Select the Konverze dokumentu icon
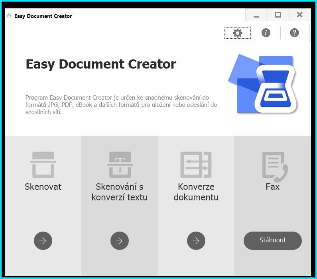 [x=196, y=165]
